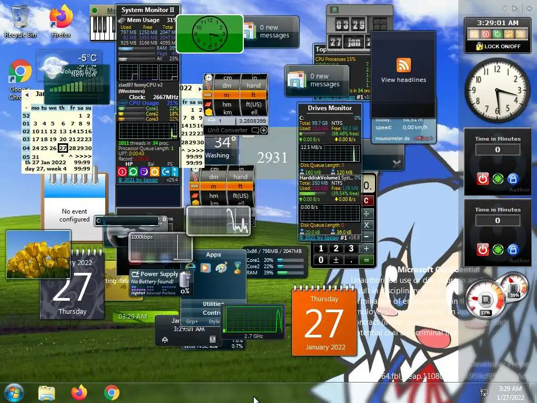Expand the Utilities section in launcher gadget
This screenshot has width=537, height=403.
coord(213,304)
